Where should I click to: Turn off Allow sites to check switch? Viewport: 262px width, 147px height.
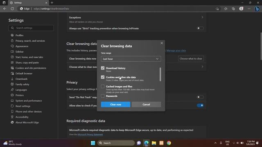coord(200,105)
